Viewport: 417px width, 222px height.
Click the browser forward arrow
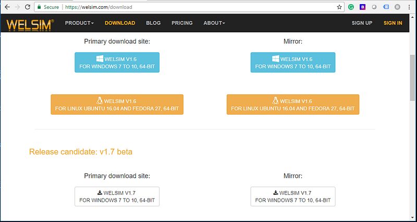tap(18, 7)
